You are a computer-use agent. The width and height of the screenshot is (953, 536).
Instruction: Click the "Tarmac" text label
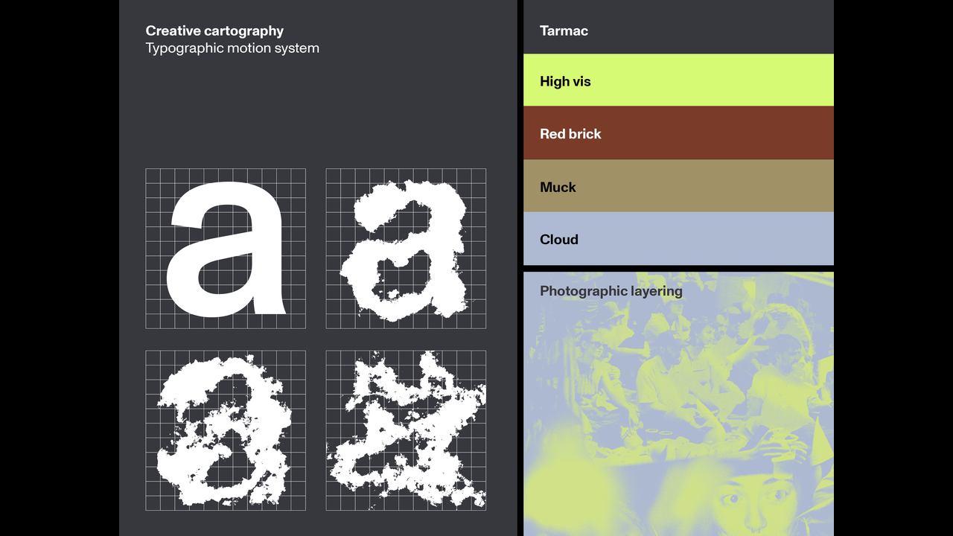click(564, 31)
